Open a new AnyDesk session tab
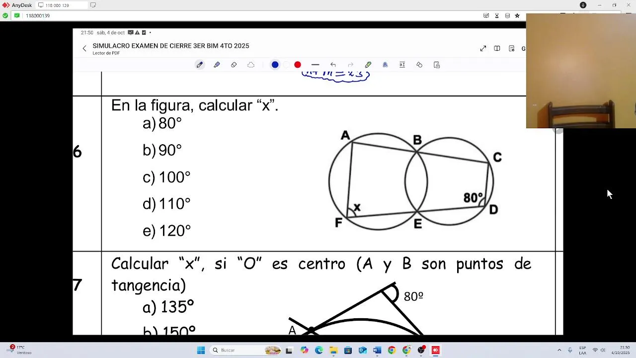 (x=93, y=5)
